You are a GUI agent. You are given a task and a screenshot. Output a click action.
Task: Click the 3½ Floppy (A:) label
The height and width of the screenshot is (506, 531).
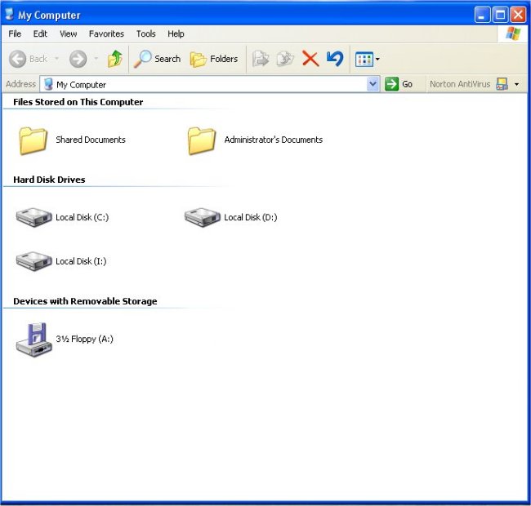[84, 339]
